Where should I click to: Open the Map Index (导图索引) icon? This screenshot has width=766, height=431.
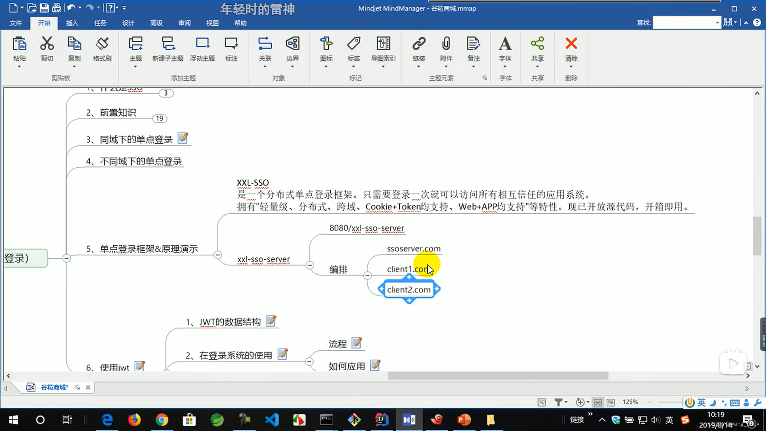tap(383, 43)
